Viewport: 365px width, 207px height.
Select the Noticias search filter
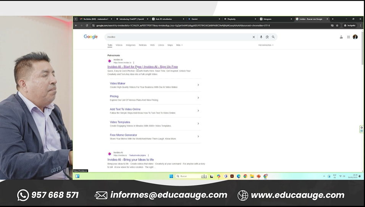[143, 45]
